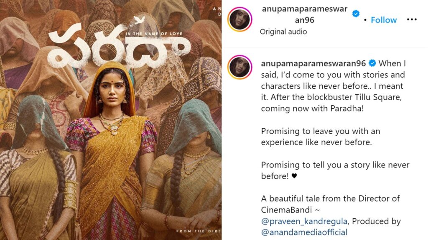Open the Original audio link
The image size is (428, 240).
tap(283, 32)
